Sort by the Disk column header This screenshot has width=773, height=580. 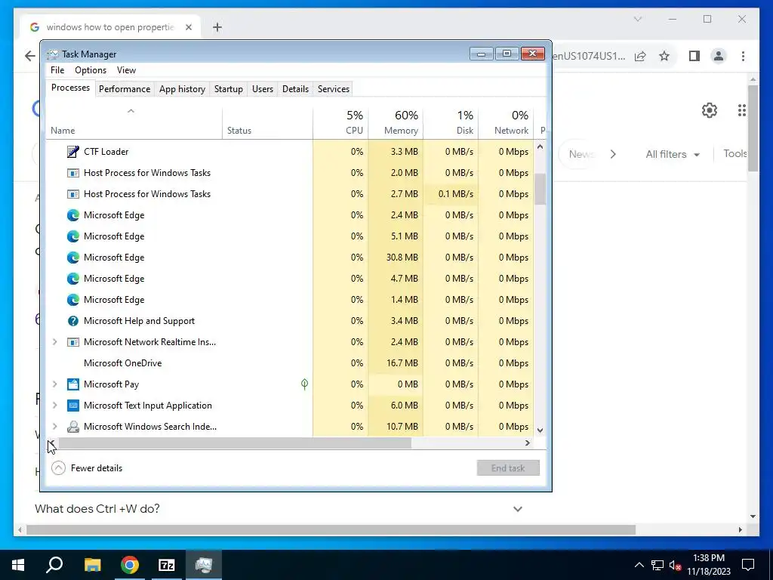(x=451, y=122)
